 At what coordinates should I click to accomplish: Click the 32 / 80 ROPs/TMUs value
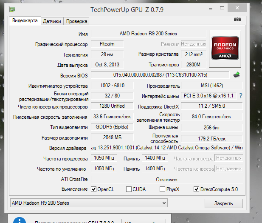click(112, 96)
